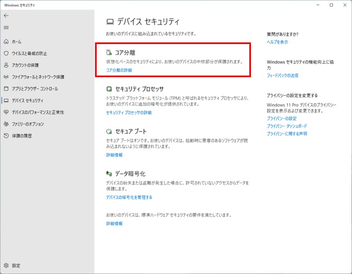
Task: Maximize the Windows セキュリティ window
Action: [331, 5]
